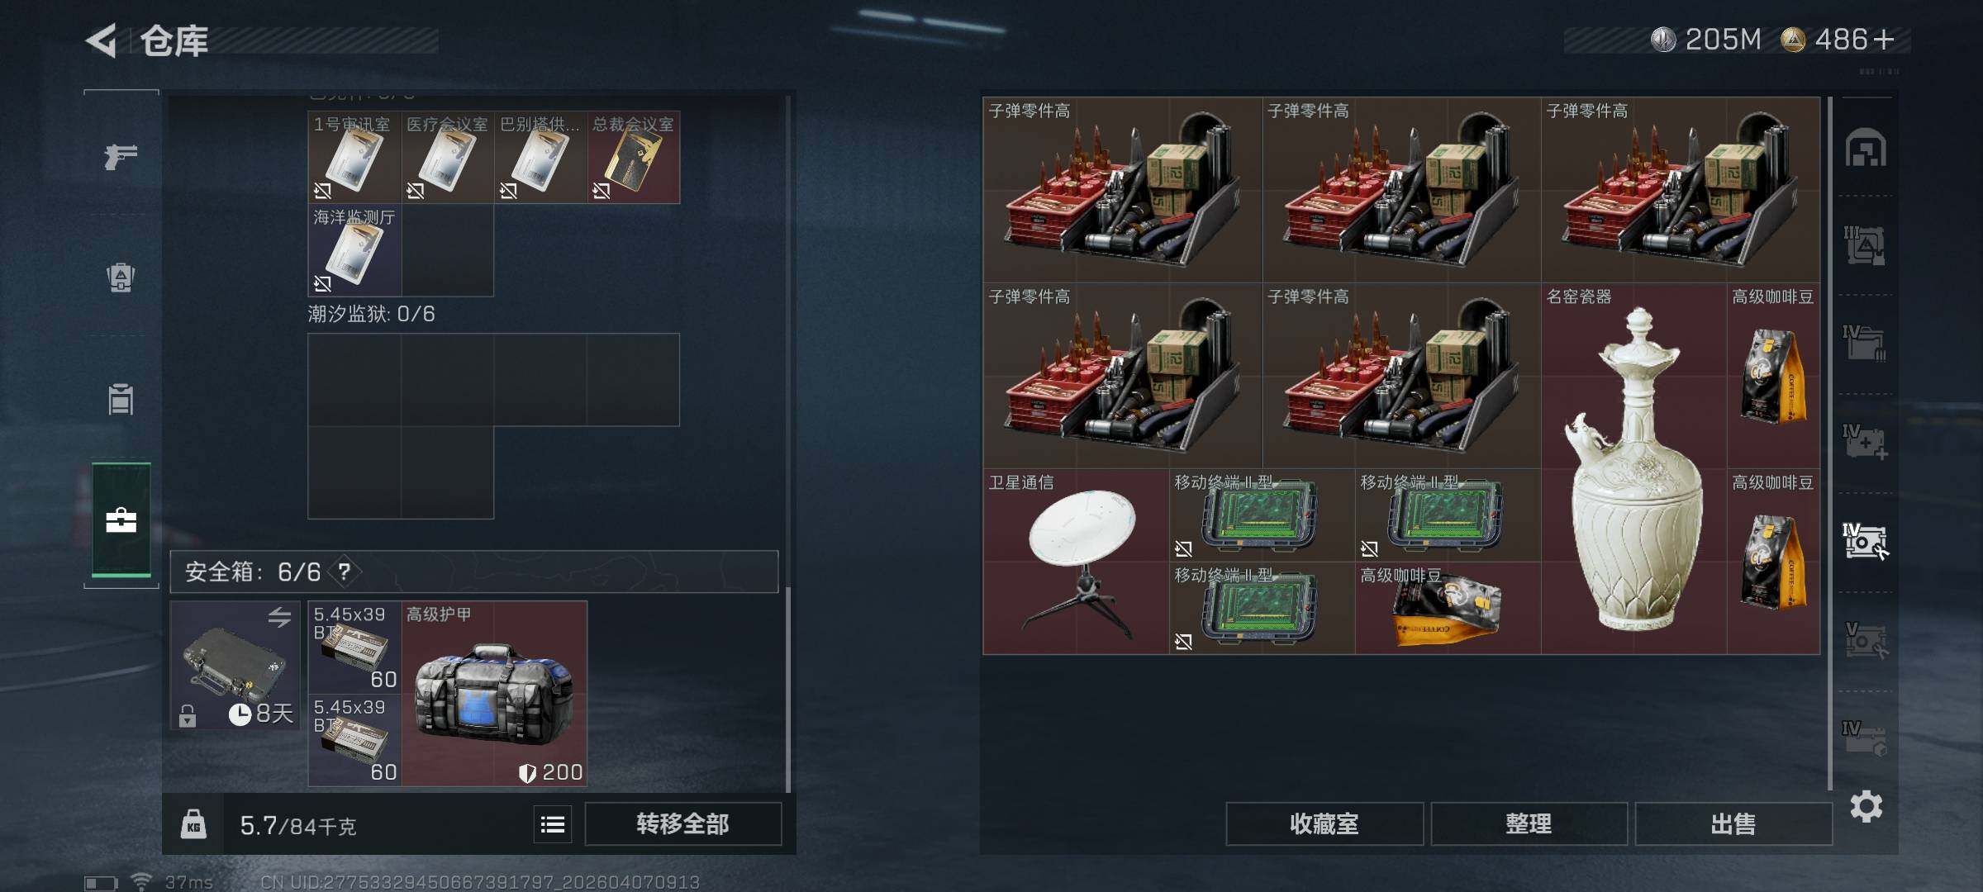This screenshot has width=1983, height=892.
Task: Toggle the swap arrows on secure case
Action: click(279, 617)
